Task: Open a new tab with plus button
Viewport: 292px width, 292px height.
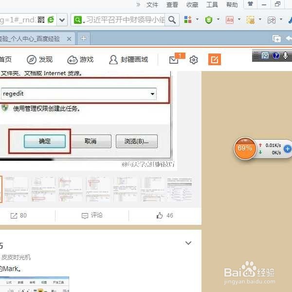Action: (x=84, y=38)
